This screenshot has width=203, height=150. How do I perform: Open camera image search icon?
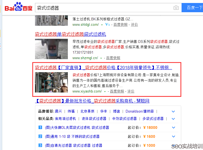pyautogui.click(x=176, y=8)
